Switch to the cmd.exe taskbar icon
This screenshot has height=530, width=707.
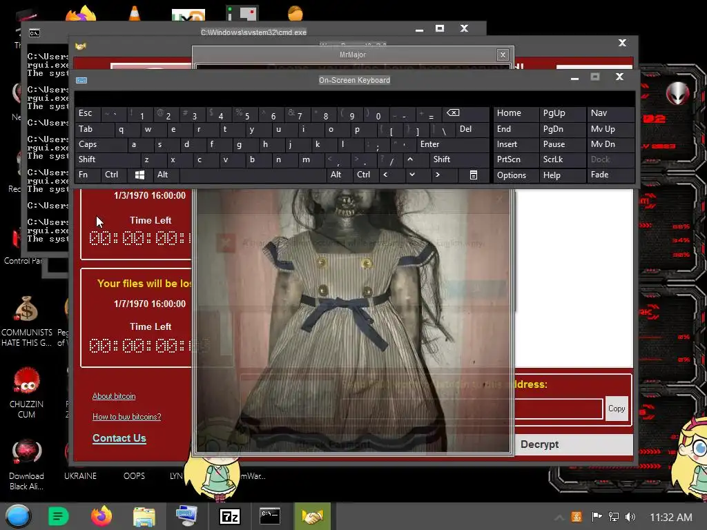pos(270,516)
